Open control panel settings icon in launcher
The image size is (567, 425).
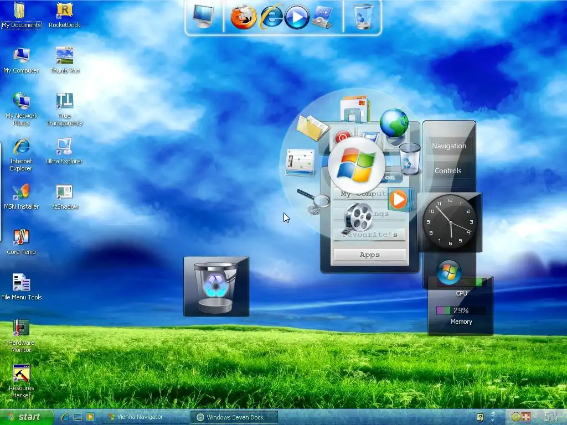(300, 163)
